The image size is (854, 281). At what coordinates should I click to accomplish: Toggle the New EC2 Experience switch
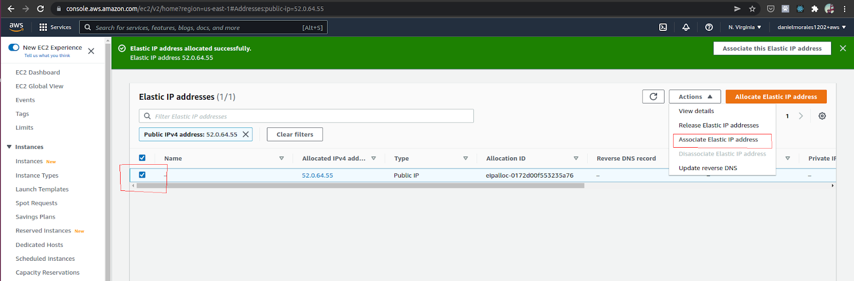[14, 47]
